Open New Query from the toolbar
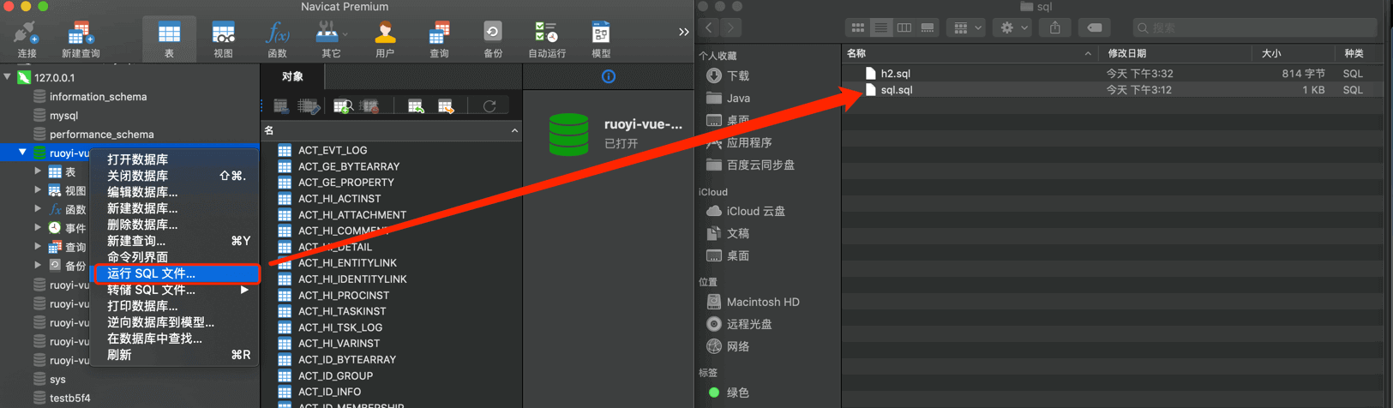Screen dimensions: 1393x408 80,39
